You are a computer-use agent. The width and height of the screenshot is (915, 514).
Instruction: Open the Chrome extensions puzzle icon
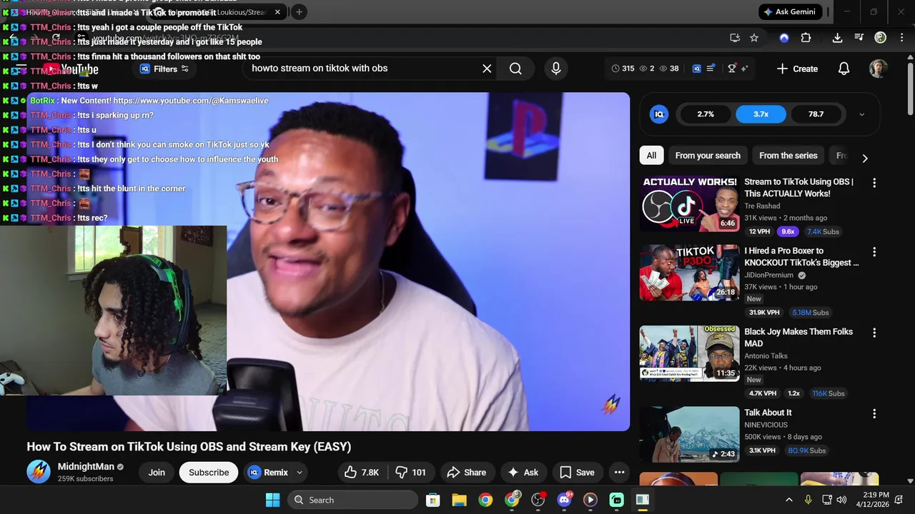coord(806,38)
